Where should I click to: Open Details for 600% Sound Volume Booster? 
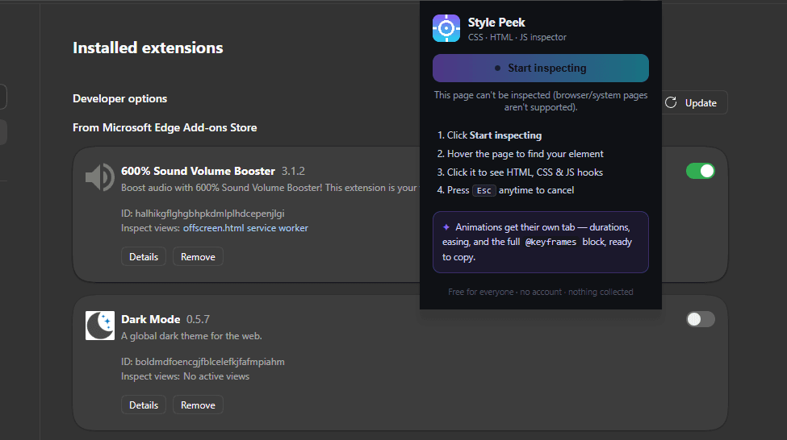click(x=144, y=256)
